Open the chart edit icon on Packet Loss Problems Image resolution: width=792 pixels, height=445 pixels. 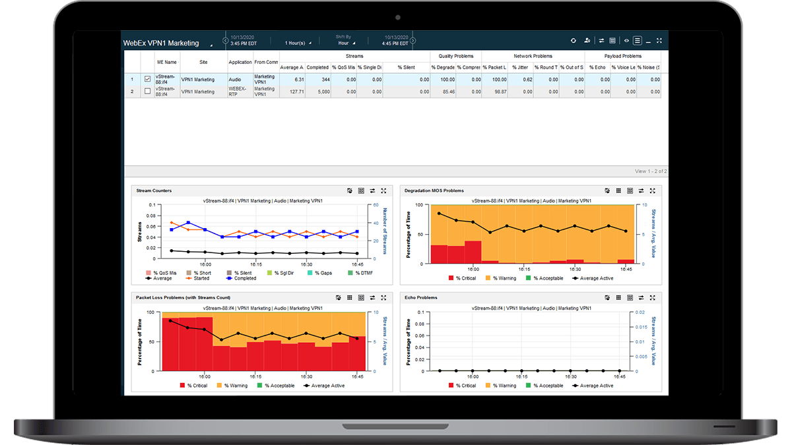[x=339, y=297]
